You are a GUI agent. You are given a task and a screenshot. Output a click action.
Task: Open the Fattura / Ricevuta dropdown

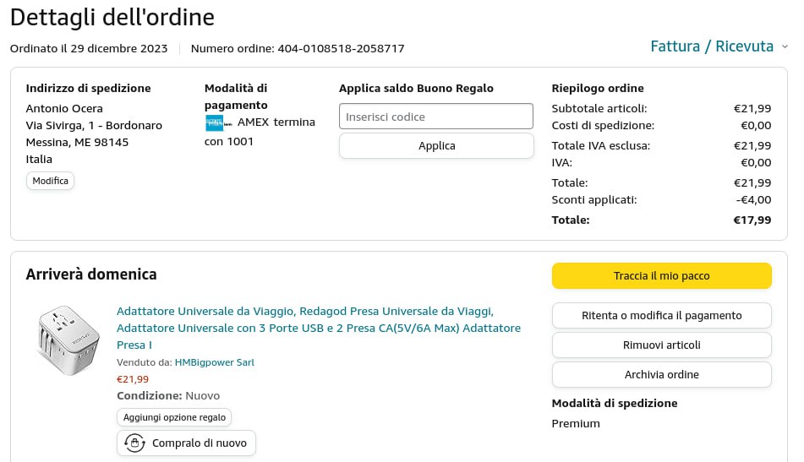(x=712, y=46)
